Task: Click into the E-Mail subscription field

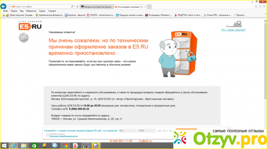Action: (147, 131)
